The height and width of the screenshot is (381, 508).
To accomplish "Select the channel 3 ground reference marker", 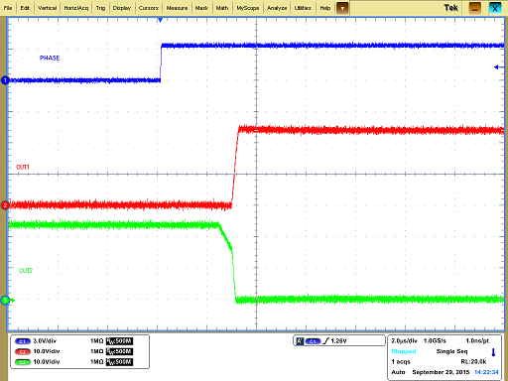I will click(x=5, y=301).
